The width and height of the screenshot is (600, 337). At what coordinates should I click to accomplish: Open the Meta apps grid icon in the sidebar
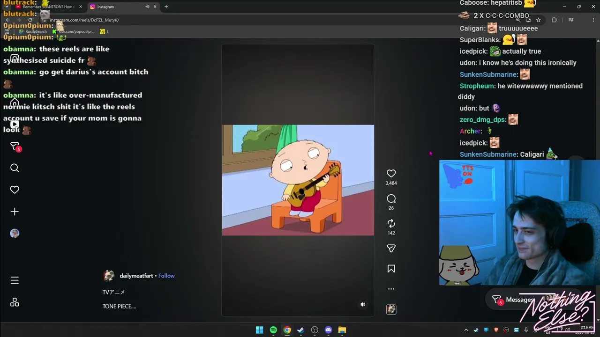15,302
